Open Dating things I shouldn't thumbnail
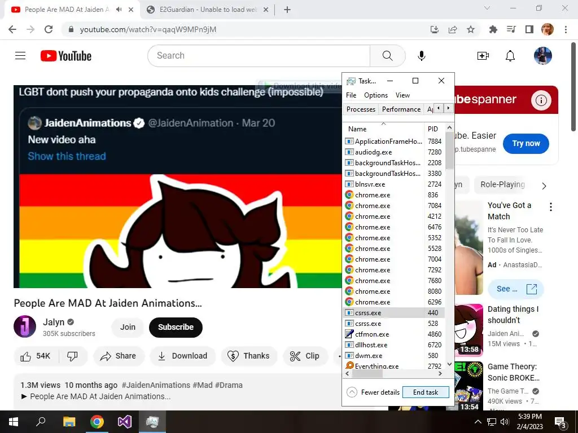The image size is (578, 433). pos(468,330)
